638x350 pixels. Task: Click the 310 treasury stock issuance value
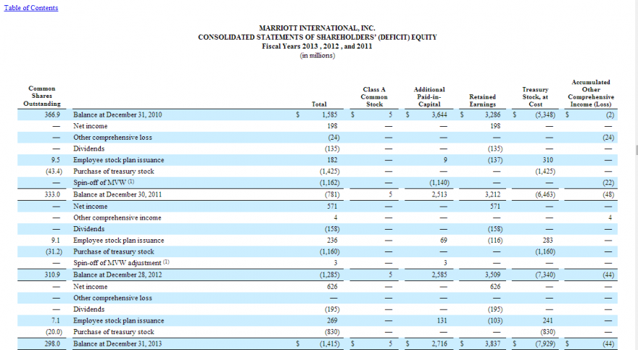(547, 159)
